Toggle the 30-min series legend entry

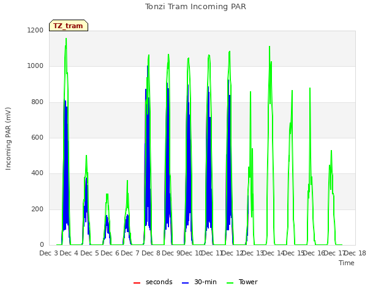tap(199, 282)
